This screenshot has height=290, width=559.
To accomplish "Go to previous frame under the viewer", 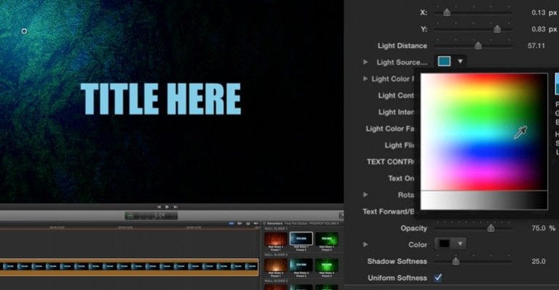I will [159, 206].
